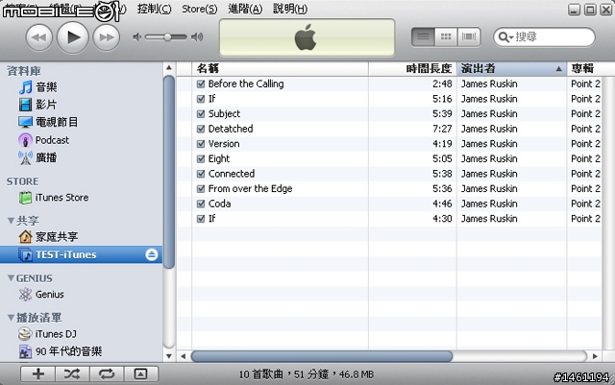
Task: Sort by the 時間長度 column header
Action: 412,68
